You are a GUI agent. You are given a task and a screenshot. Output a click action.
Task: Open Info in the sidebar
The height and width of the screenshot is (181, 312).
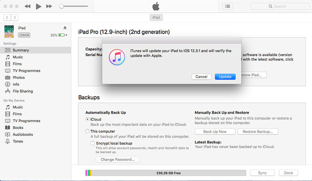point(35,84)
